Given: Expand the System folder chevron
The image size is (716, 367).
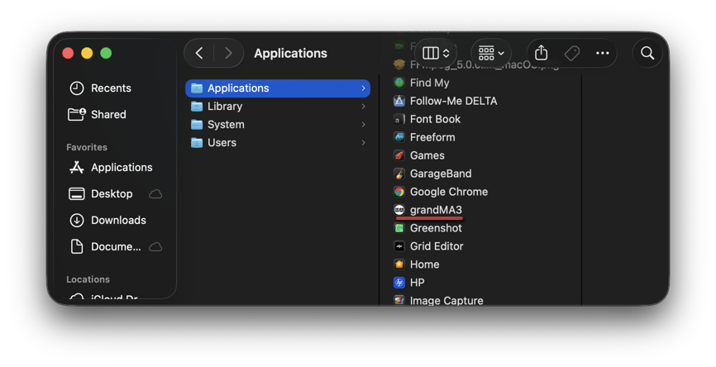Looking at the screenshot, I should [x=364, y=125].
